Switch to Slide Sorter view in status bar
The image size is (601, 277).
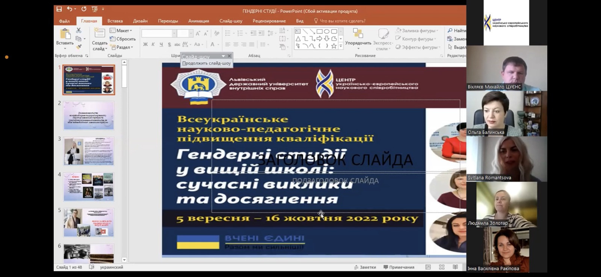click(442, 267)
